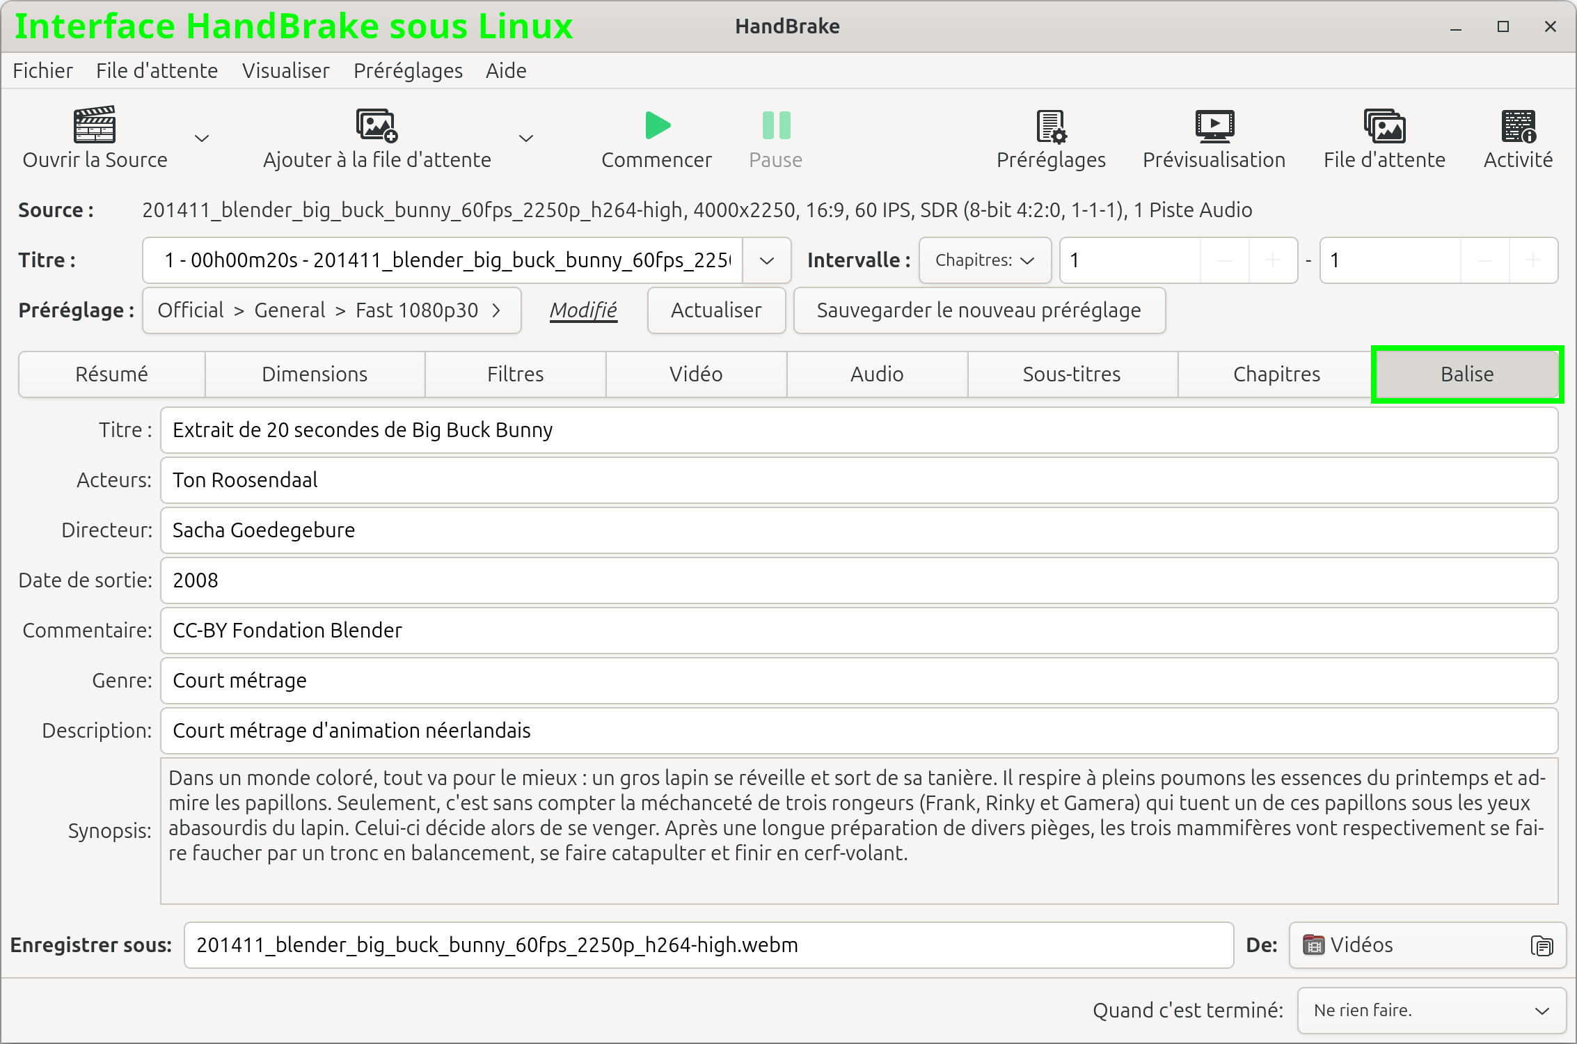Close the HandBrake window
The image size is (1577, 1044).
tap(1551, 27)
